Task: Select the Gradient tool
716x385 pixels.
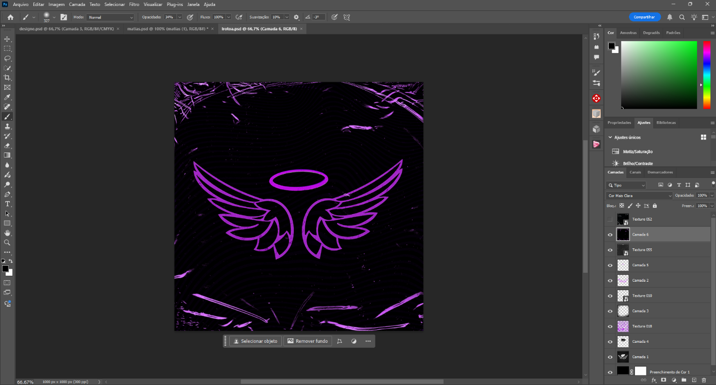Action: 7,155
